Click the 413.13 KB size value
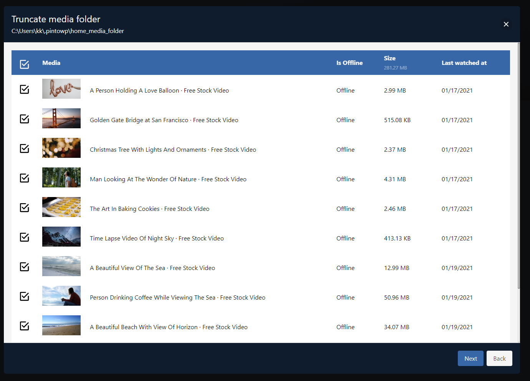 coord(397,239)
